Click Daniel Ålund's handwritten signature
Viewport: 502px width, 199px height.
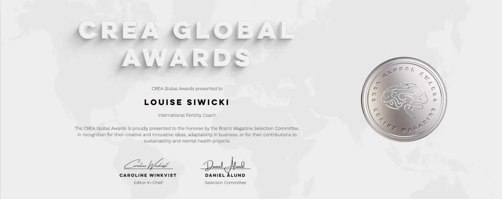(225, 164)
